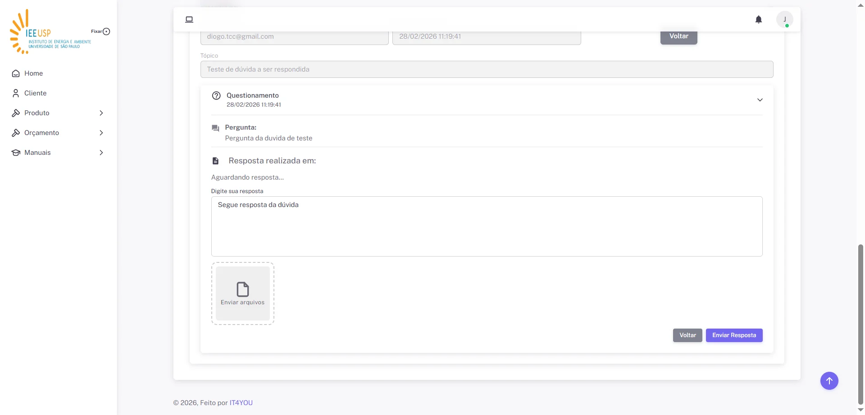Open Cliente in the sidebar
The height and width of the screenshot is (415, 865).
(x=59, y=93)
